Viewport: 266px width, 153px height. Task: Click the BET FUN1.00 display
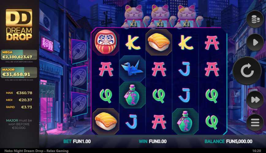pyautogui.click(x=77, y=141)
